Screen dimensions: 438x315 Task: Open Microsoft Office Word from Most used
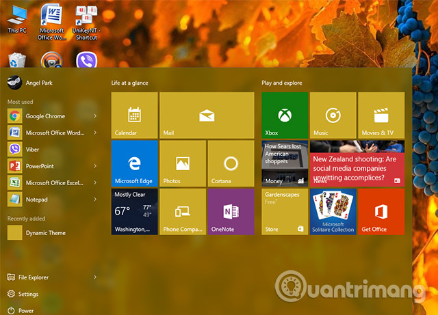tap(53, 133)
